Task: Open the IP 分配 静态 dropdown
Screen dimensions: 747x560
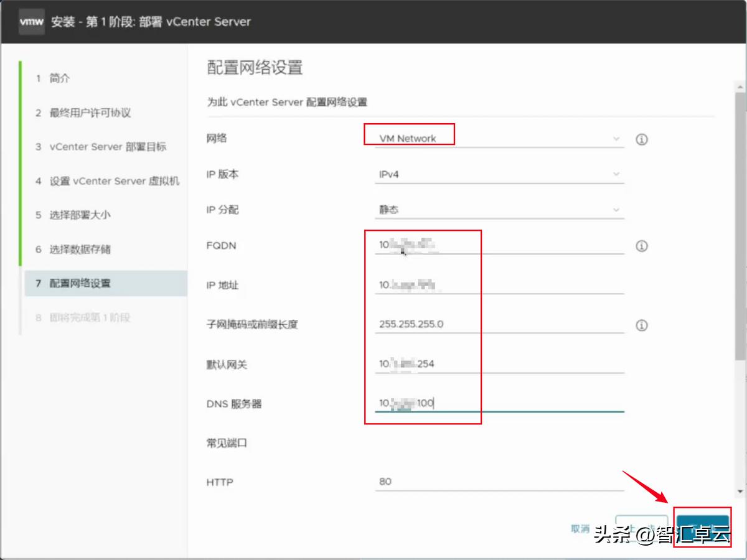Action: click(x=499, y=210)
